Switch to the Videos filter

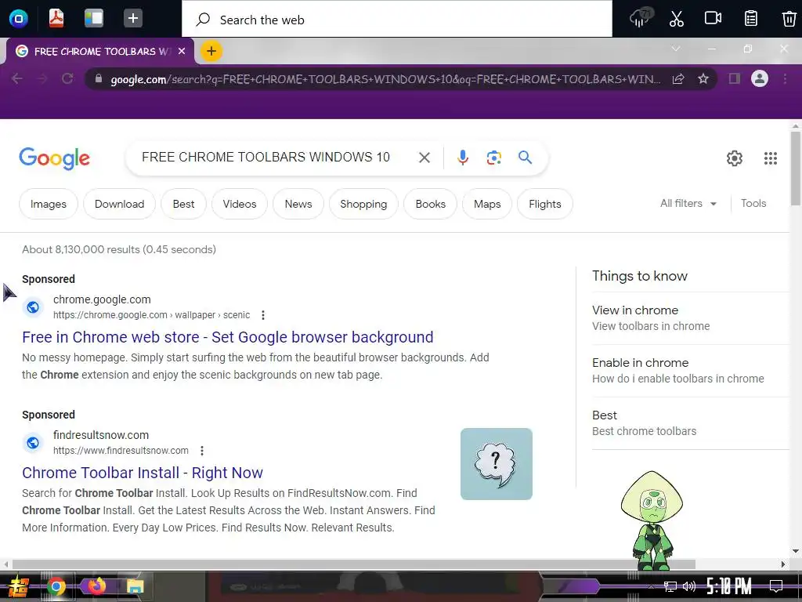[240, 204]
